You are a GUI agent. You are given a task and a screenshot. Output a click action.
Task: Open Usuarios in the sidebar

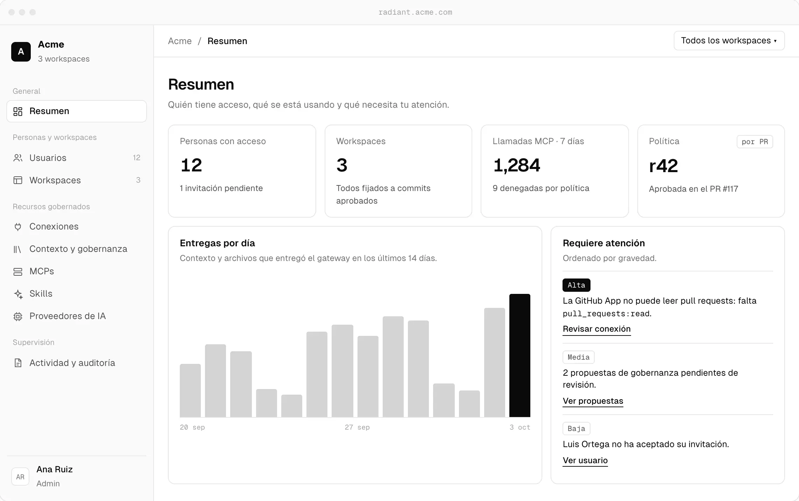coord(77,158)
